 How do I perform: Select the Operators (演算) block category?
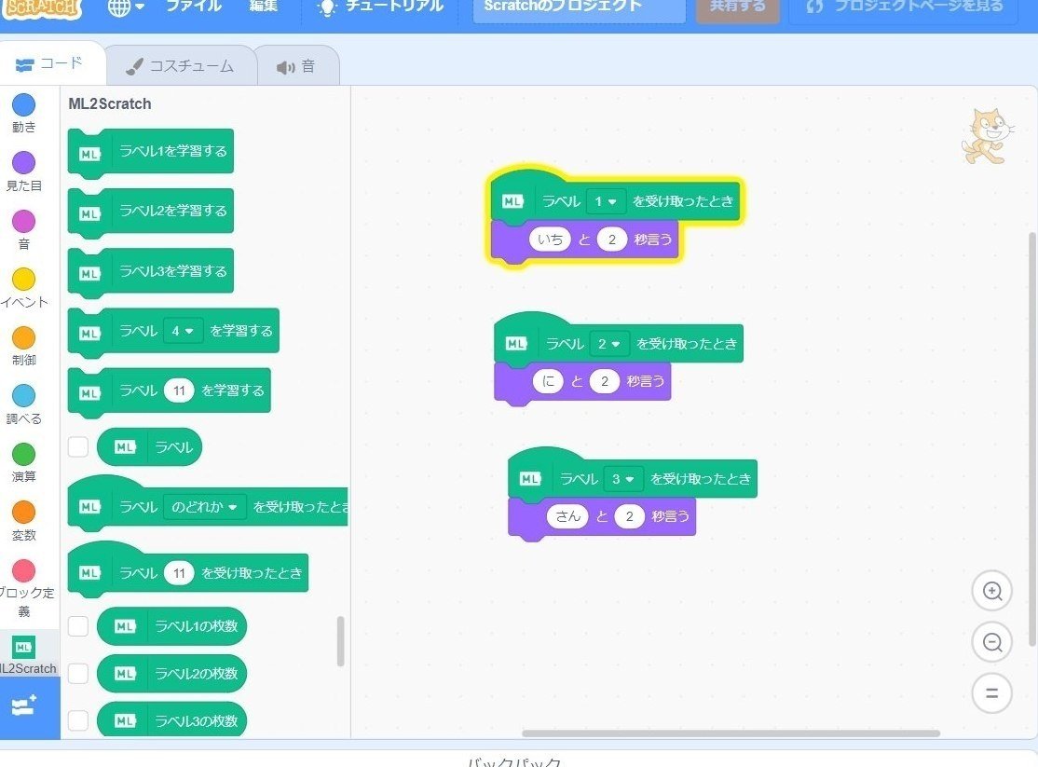pos(23,455)
